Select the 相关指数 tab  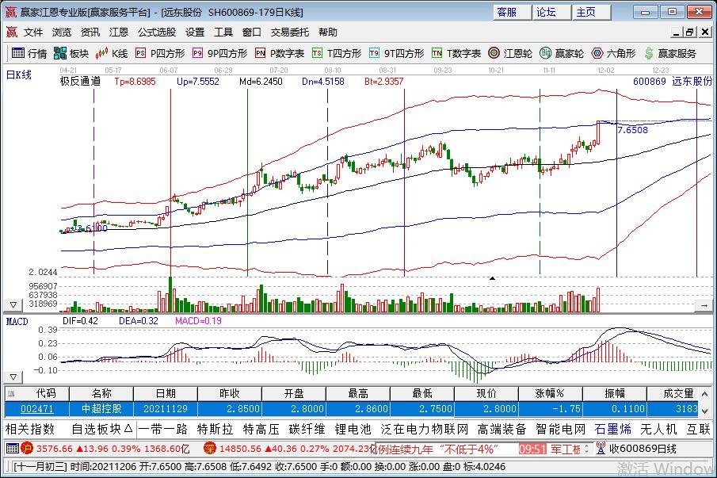click(30, 429)
